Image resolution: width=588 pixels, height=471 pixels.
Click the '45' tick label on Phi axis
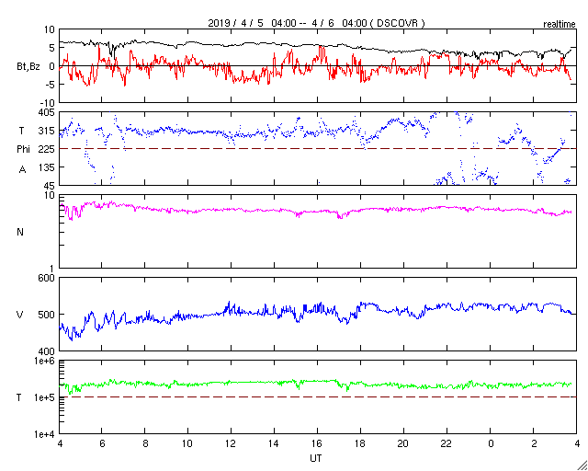[50, 186]
